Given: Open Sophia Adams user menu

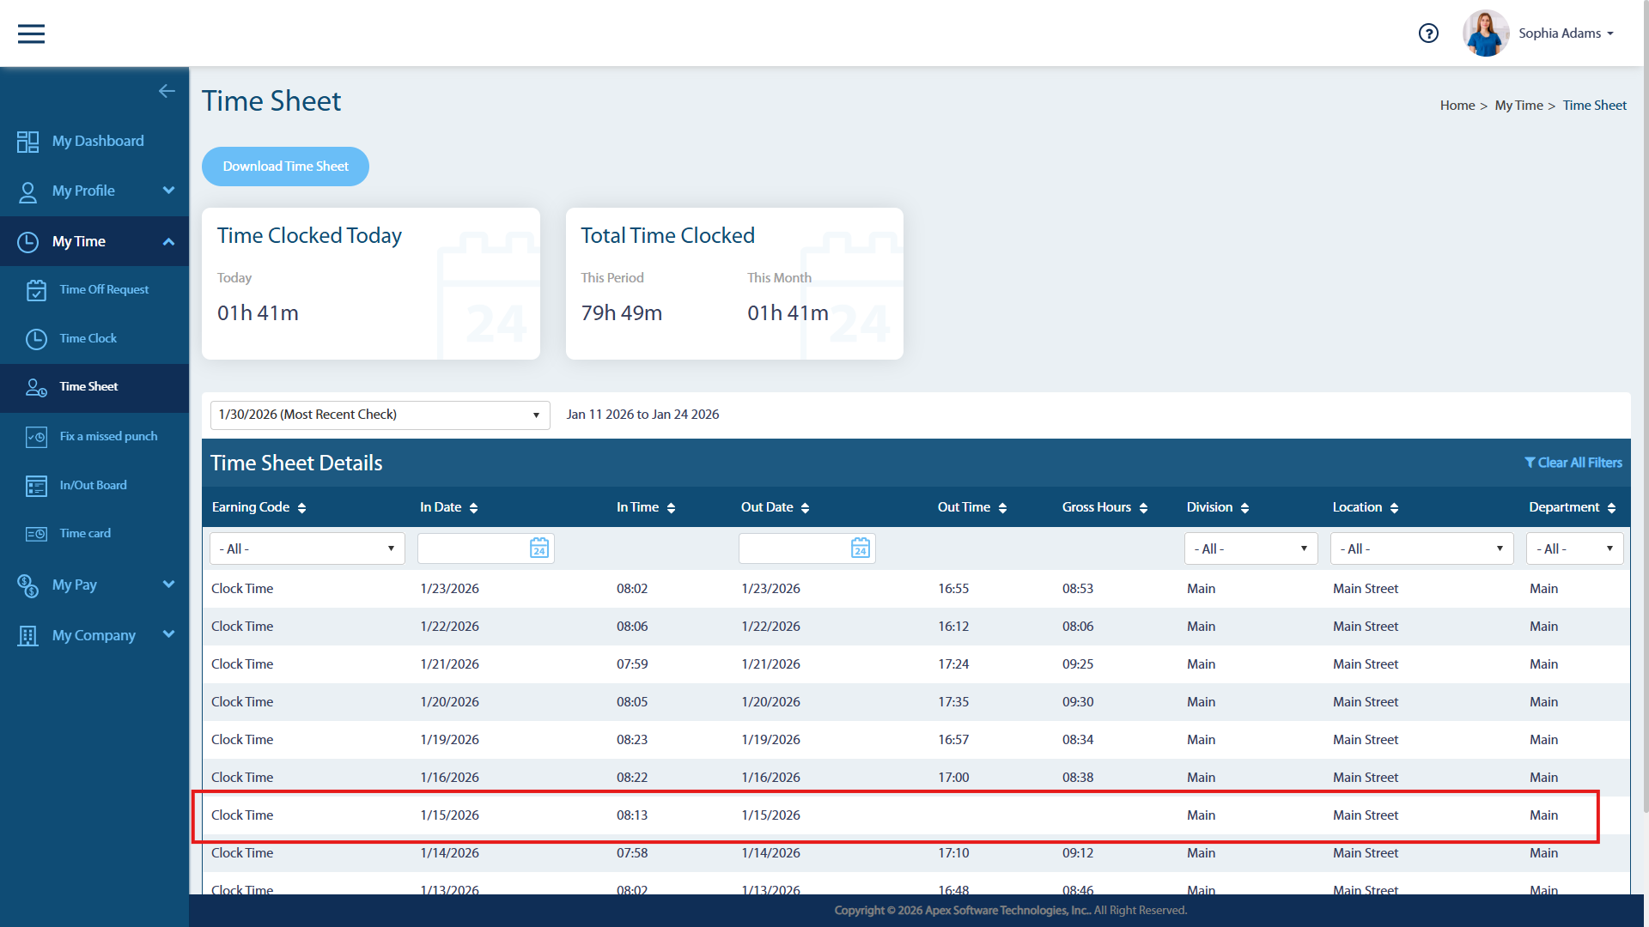Looking at the screenshot, I should (x=1566, y=33).
